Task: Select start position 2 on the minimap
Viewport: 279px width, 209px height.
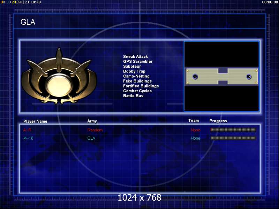Action: coord(249,77)
